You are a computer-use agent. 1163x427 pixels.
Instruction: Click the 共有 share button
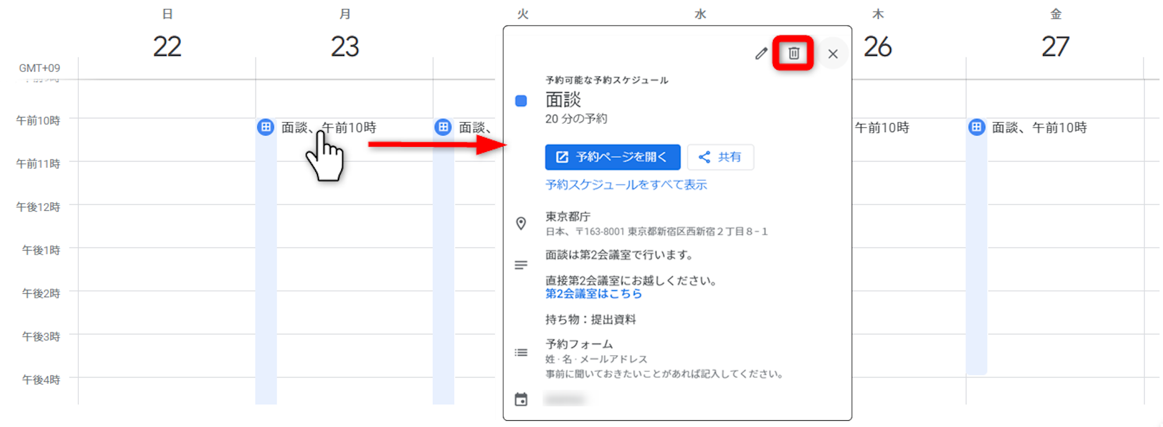(720, 157)
